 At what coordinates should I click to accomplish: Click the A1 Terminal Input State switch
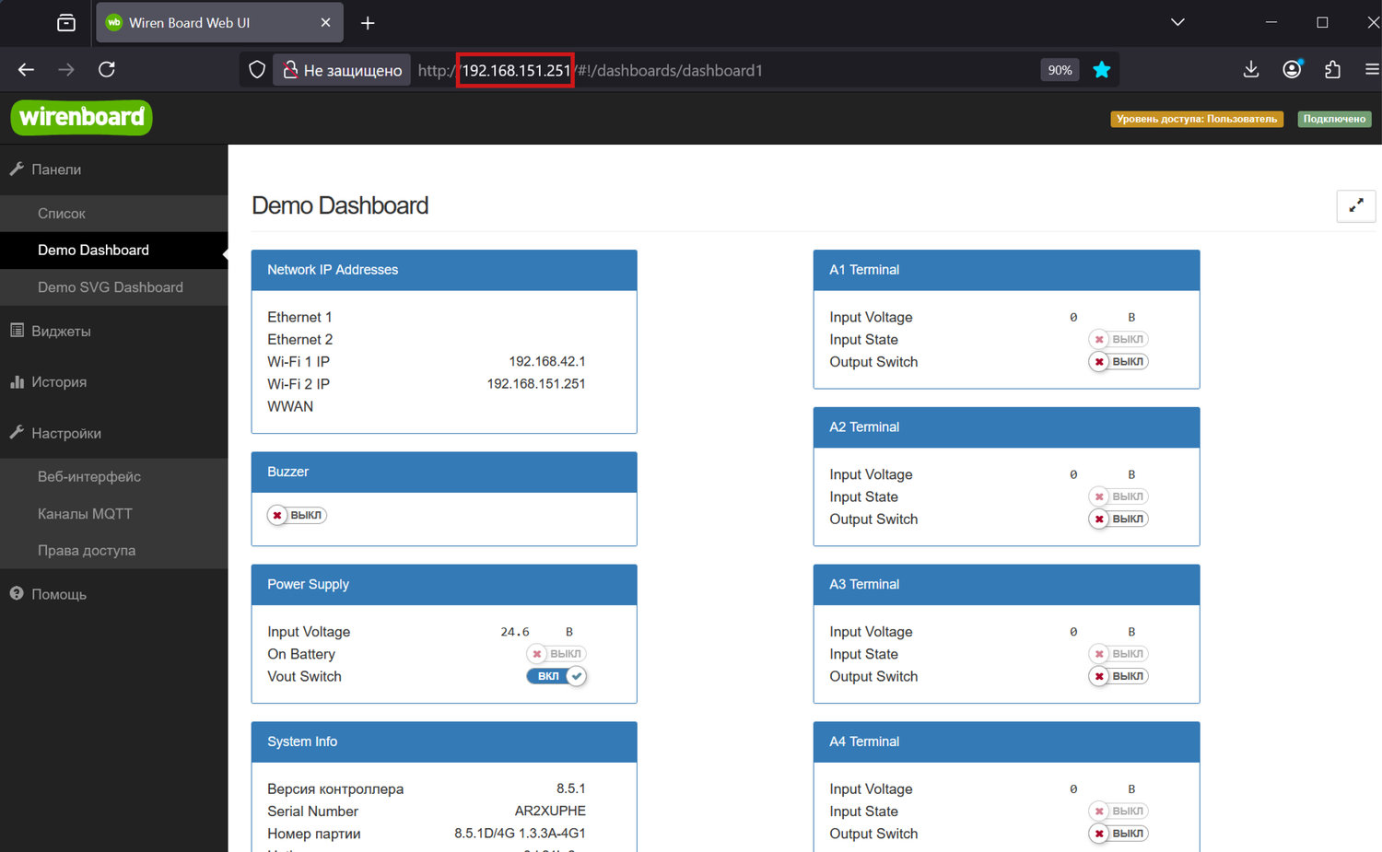point(1118,340)
